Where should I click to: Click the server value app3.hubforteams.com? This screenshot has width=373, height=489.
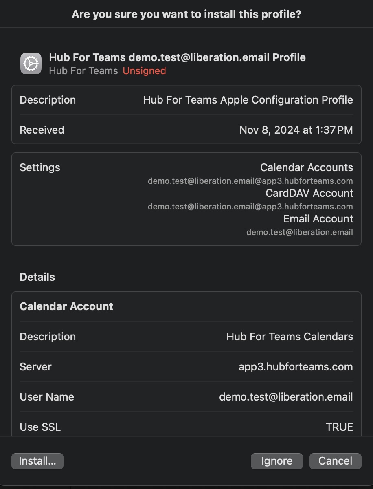(296, 367)
